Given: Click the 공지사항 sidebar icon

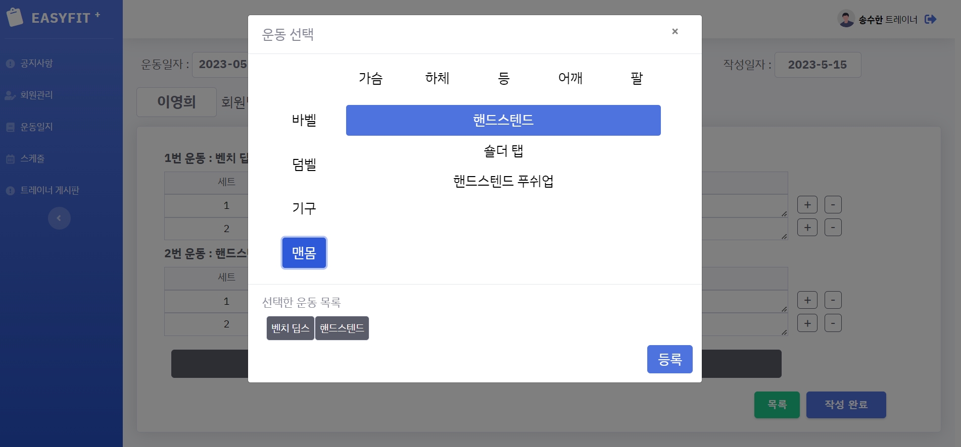Looking at the screenshot, I should pos(10,64).
